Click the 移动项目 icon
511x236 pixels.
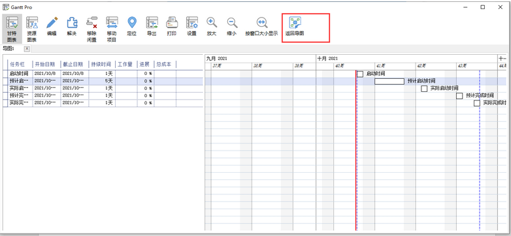(112, 29)
